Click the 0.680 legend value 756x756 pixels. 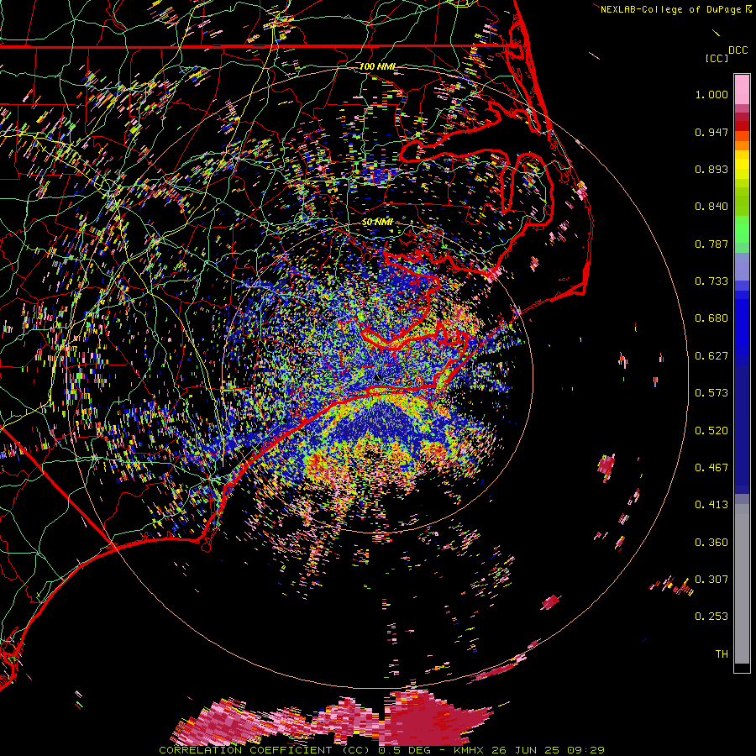coord(711,318)
